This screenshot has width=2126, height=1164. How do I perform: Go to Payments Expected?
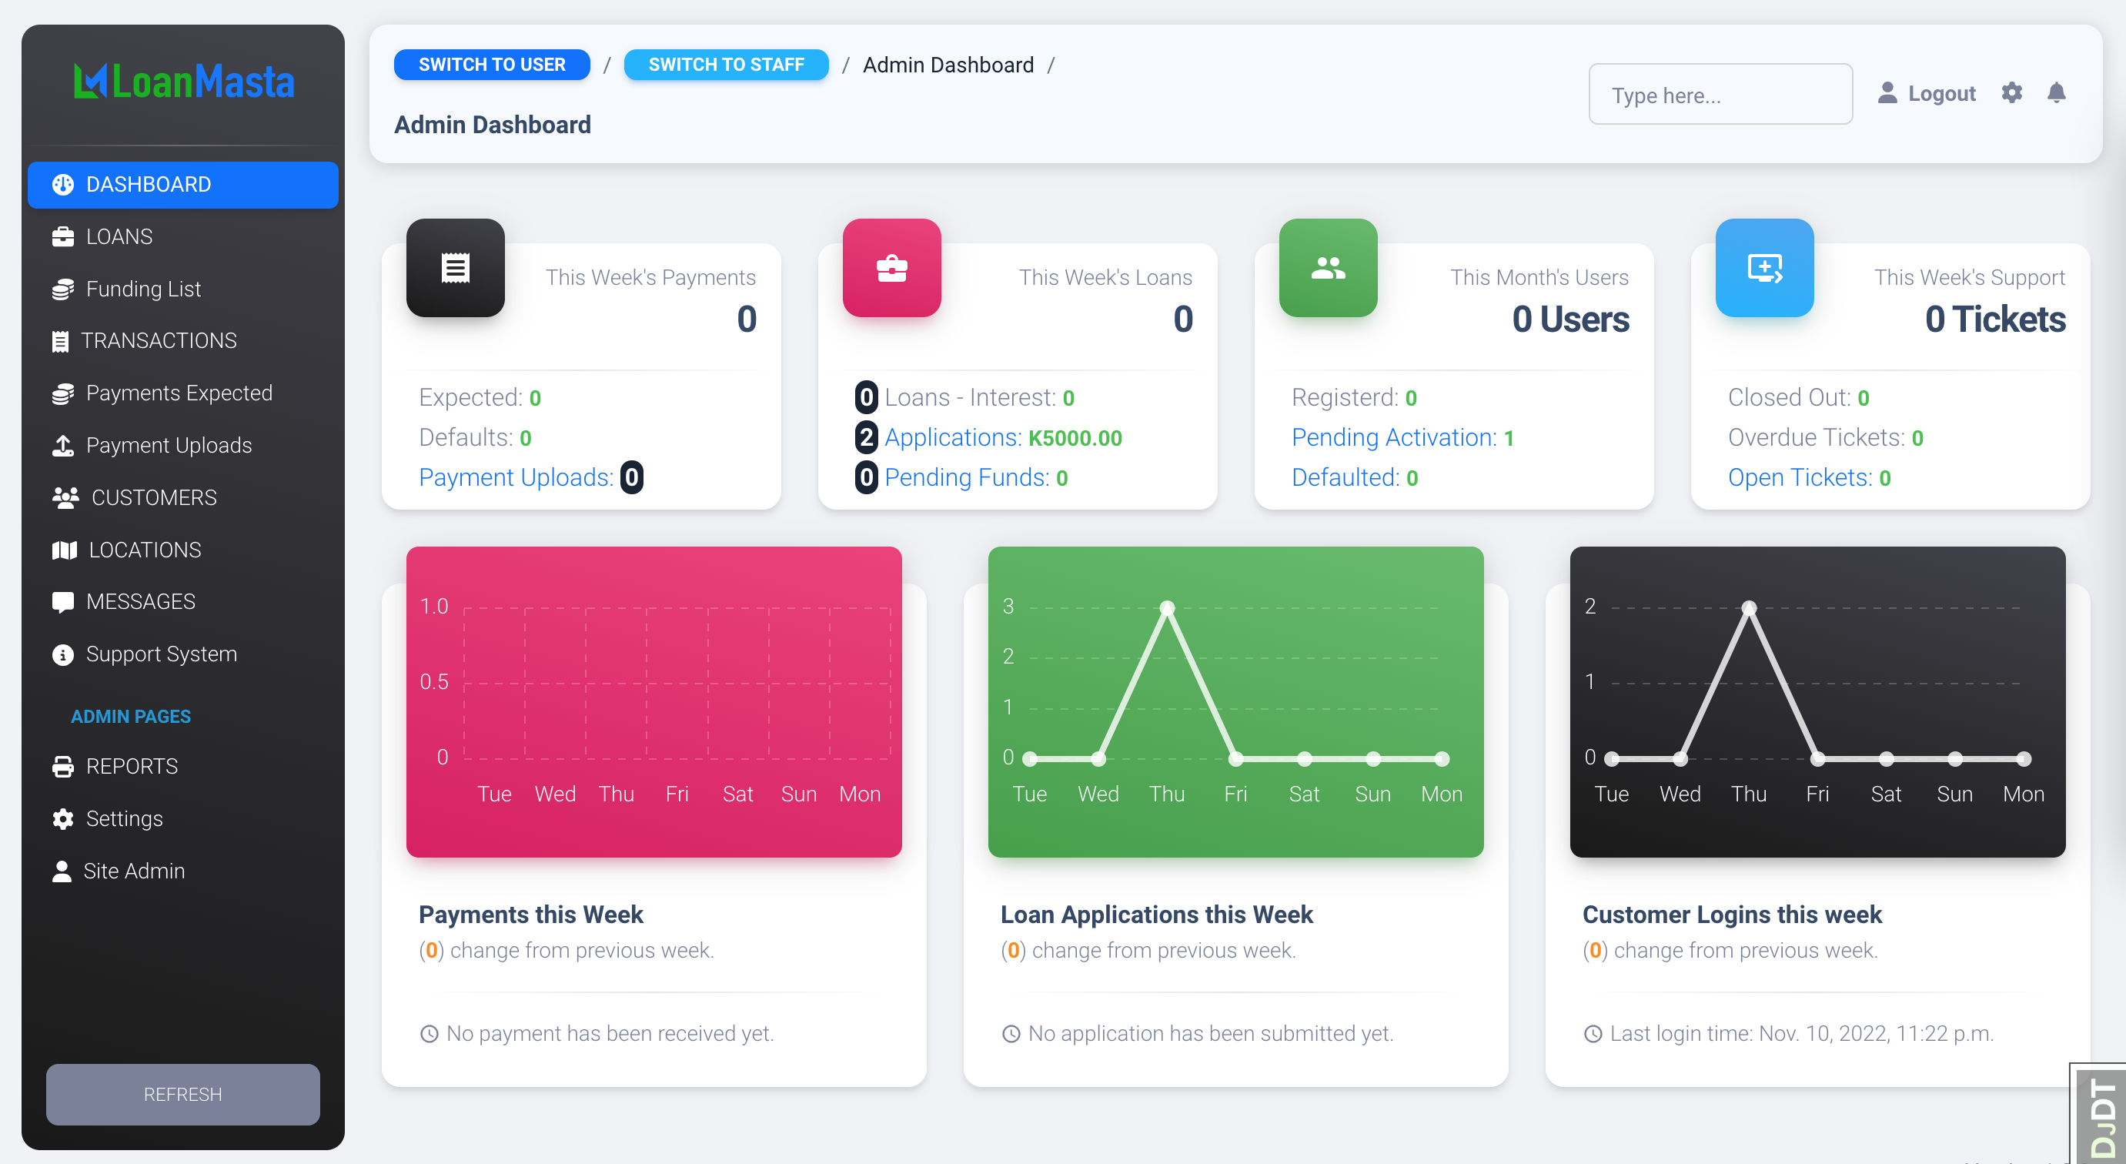183,394
